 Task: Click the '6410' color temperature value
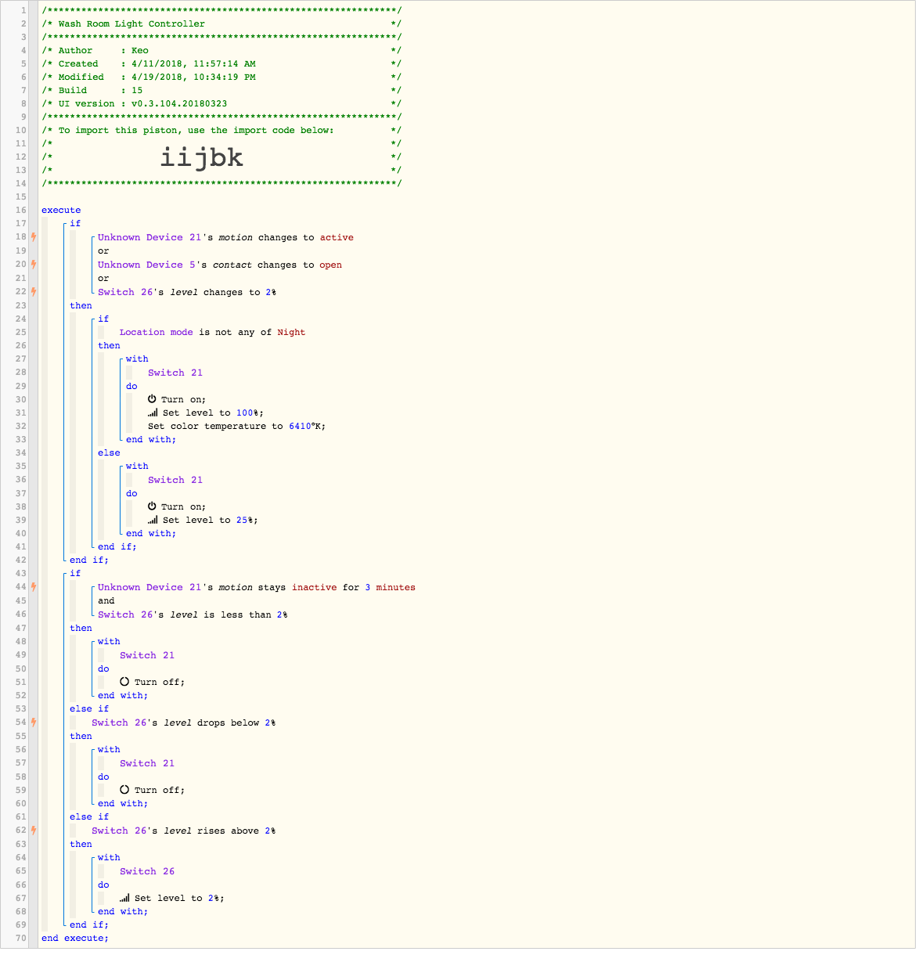click(x=300, y=426)
